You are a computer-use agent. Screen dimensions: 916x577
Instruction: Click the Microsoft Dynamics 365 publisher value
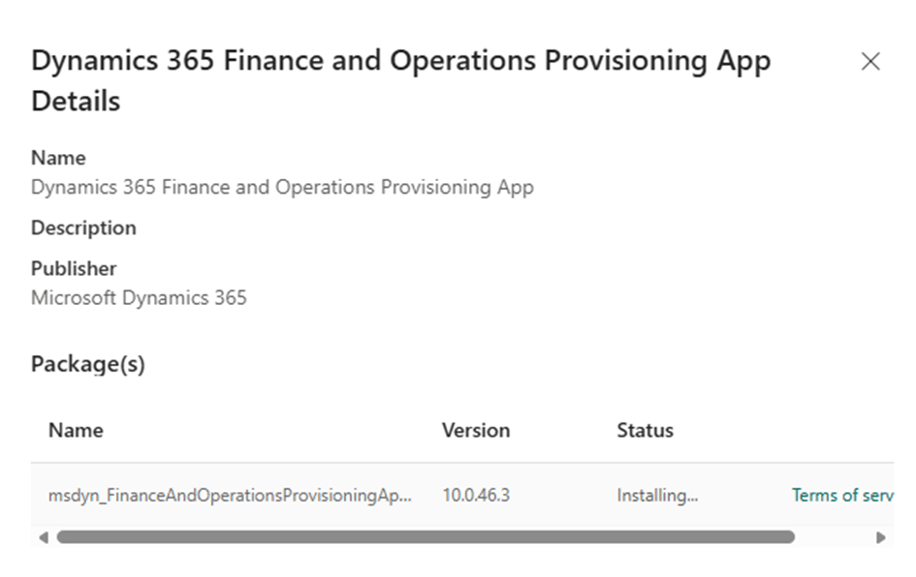coord(139,298)
